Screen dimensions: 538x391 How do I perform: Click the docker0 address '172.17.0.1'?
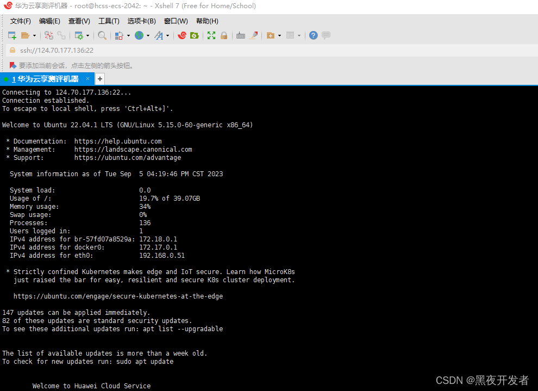coord(158,247)
